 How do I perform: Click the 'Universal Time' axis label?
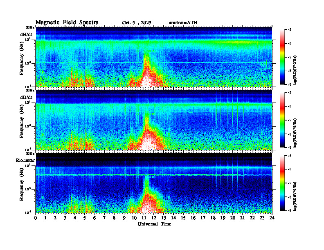[155, 224]
